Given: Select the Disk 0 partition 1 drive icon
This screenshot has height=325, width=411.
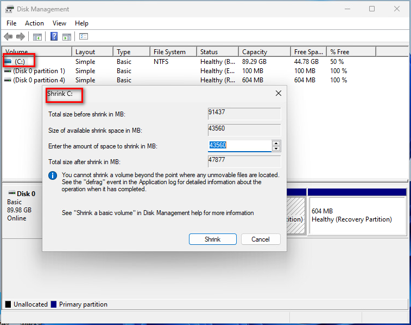Looking at the screenshot, I should point(8,71).
